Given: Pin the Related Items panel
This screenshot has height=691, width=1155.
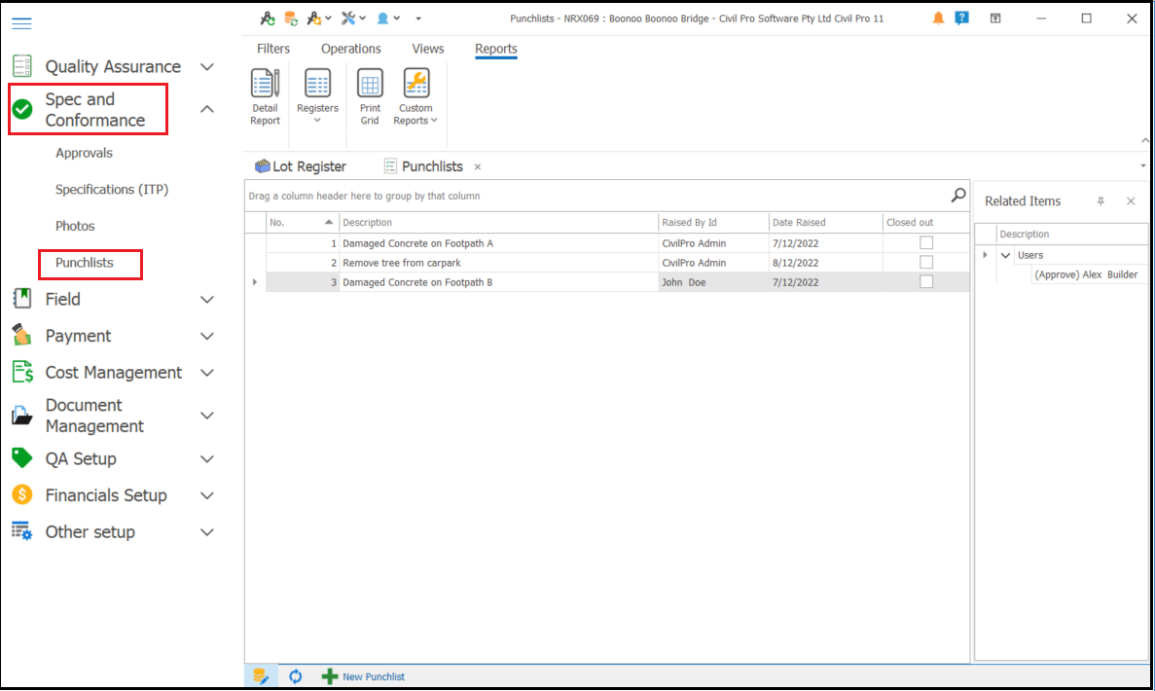Looking at the screenshot, I should tap(1101, 201).
